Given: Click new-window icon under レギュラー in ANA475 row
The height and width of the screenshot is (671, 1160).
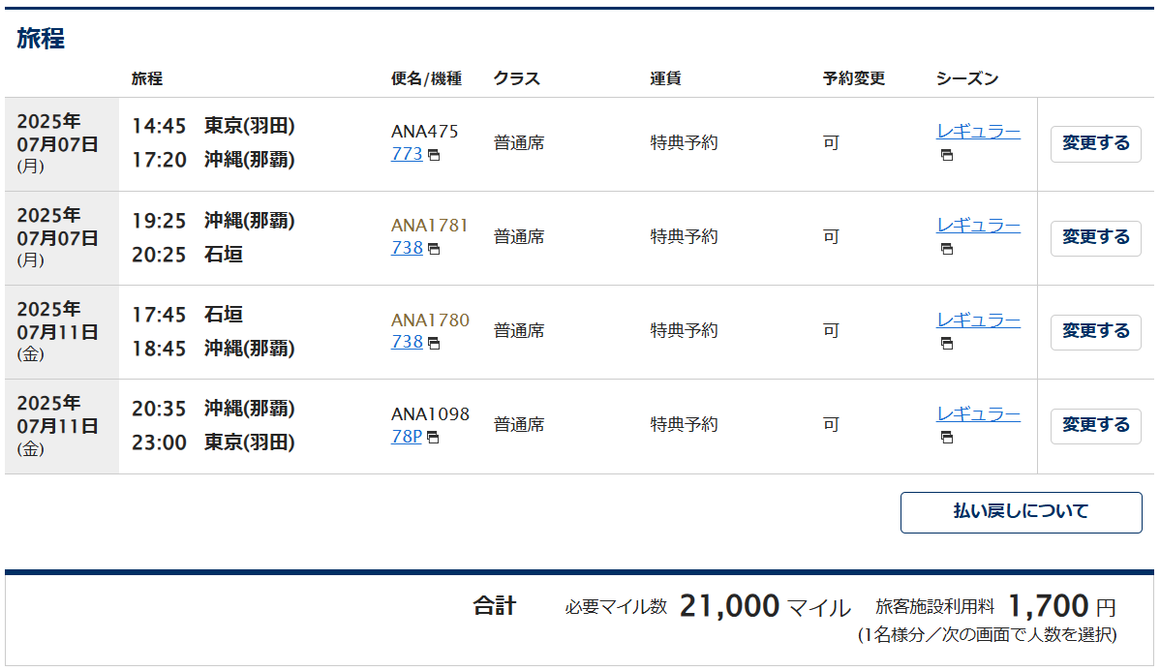Looking at the screenshot, I should coord(947,155).
